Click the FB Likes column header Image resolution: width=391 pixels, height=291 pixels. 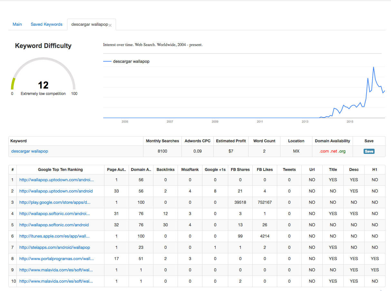pyautogui.click(x=265, y=170)
